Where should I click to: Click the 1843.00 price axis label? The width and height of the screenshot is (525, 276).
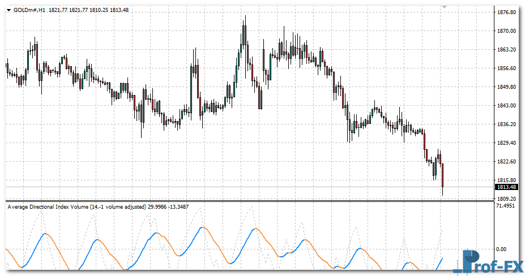click(x=506, y=106)
